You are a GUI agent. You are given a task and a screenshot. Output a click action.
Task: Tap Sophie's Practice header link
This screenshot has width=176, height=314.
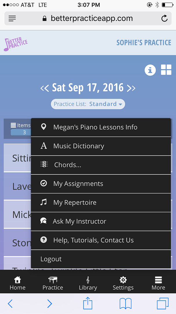(x=144, y=43)
